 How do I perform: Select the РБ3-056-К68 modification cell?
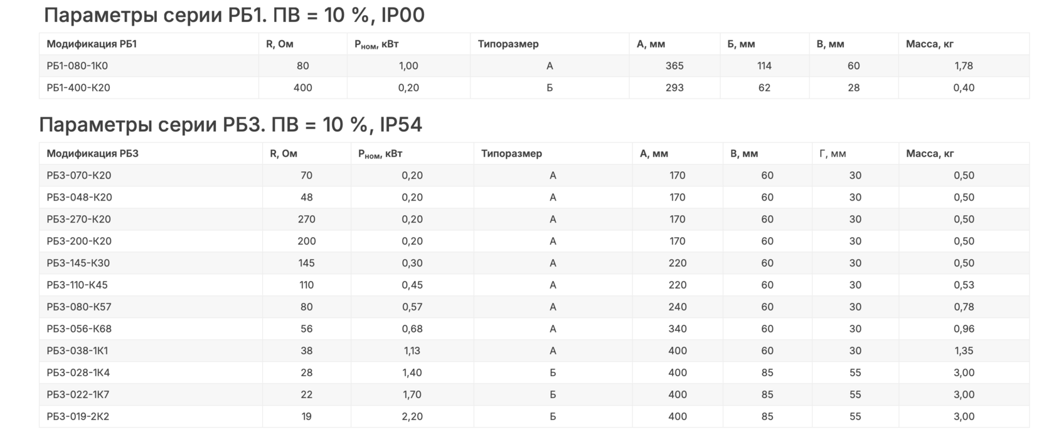(x=79, y=329)
